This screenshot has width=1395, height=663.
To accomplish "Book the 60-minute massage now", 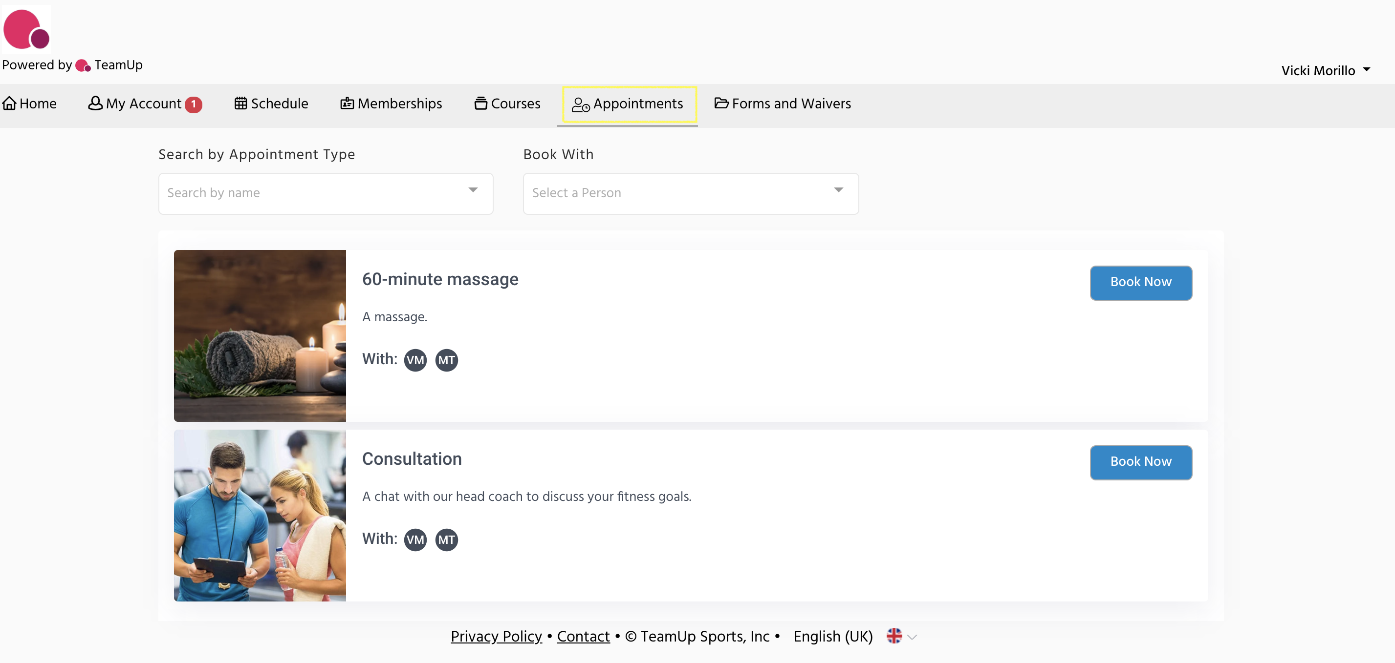I will 1140,282.
